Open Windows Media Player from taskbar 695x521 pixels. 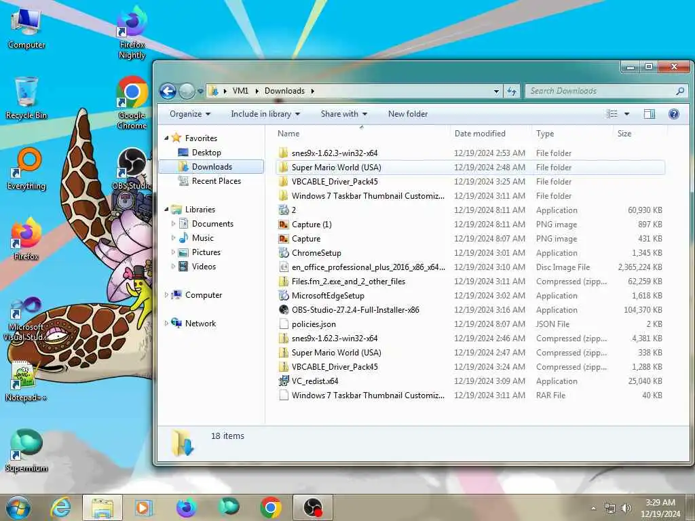point(143,507)
